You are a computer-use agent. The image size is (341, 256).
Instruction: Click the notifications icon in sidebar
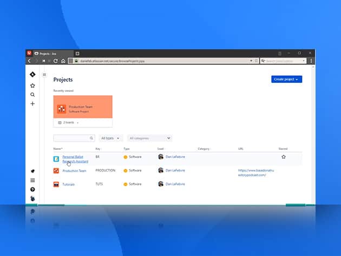click(32, 171)
